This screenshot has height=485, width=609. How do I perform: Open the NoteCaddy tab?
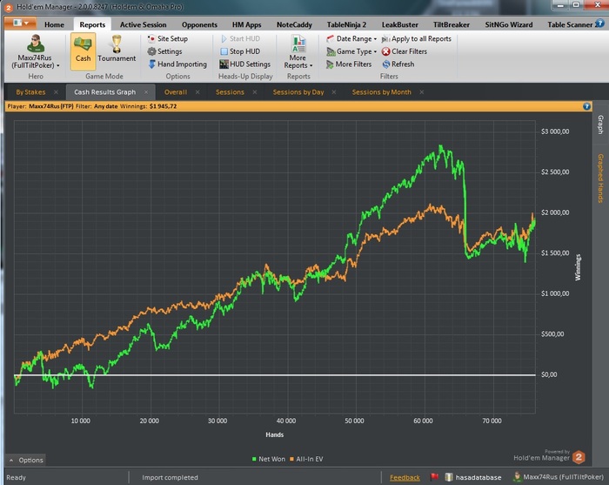pos(294,24)
